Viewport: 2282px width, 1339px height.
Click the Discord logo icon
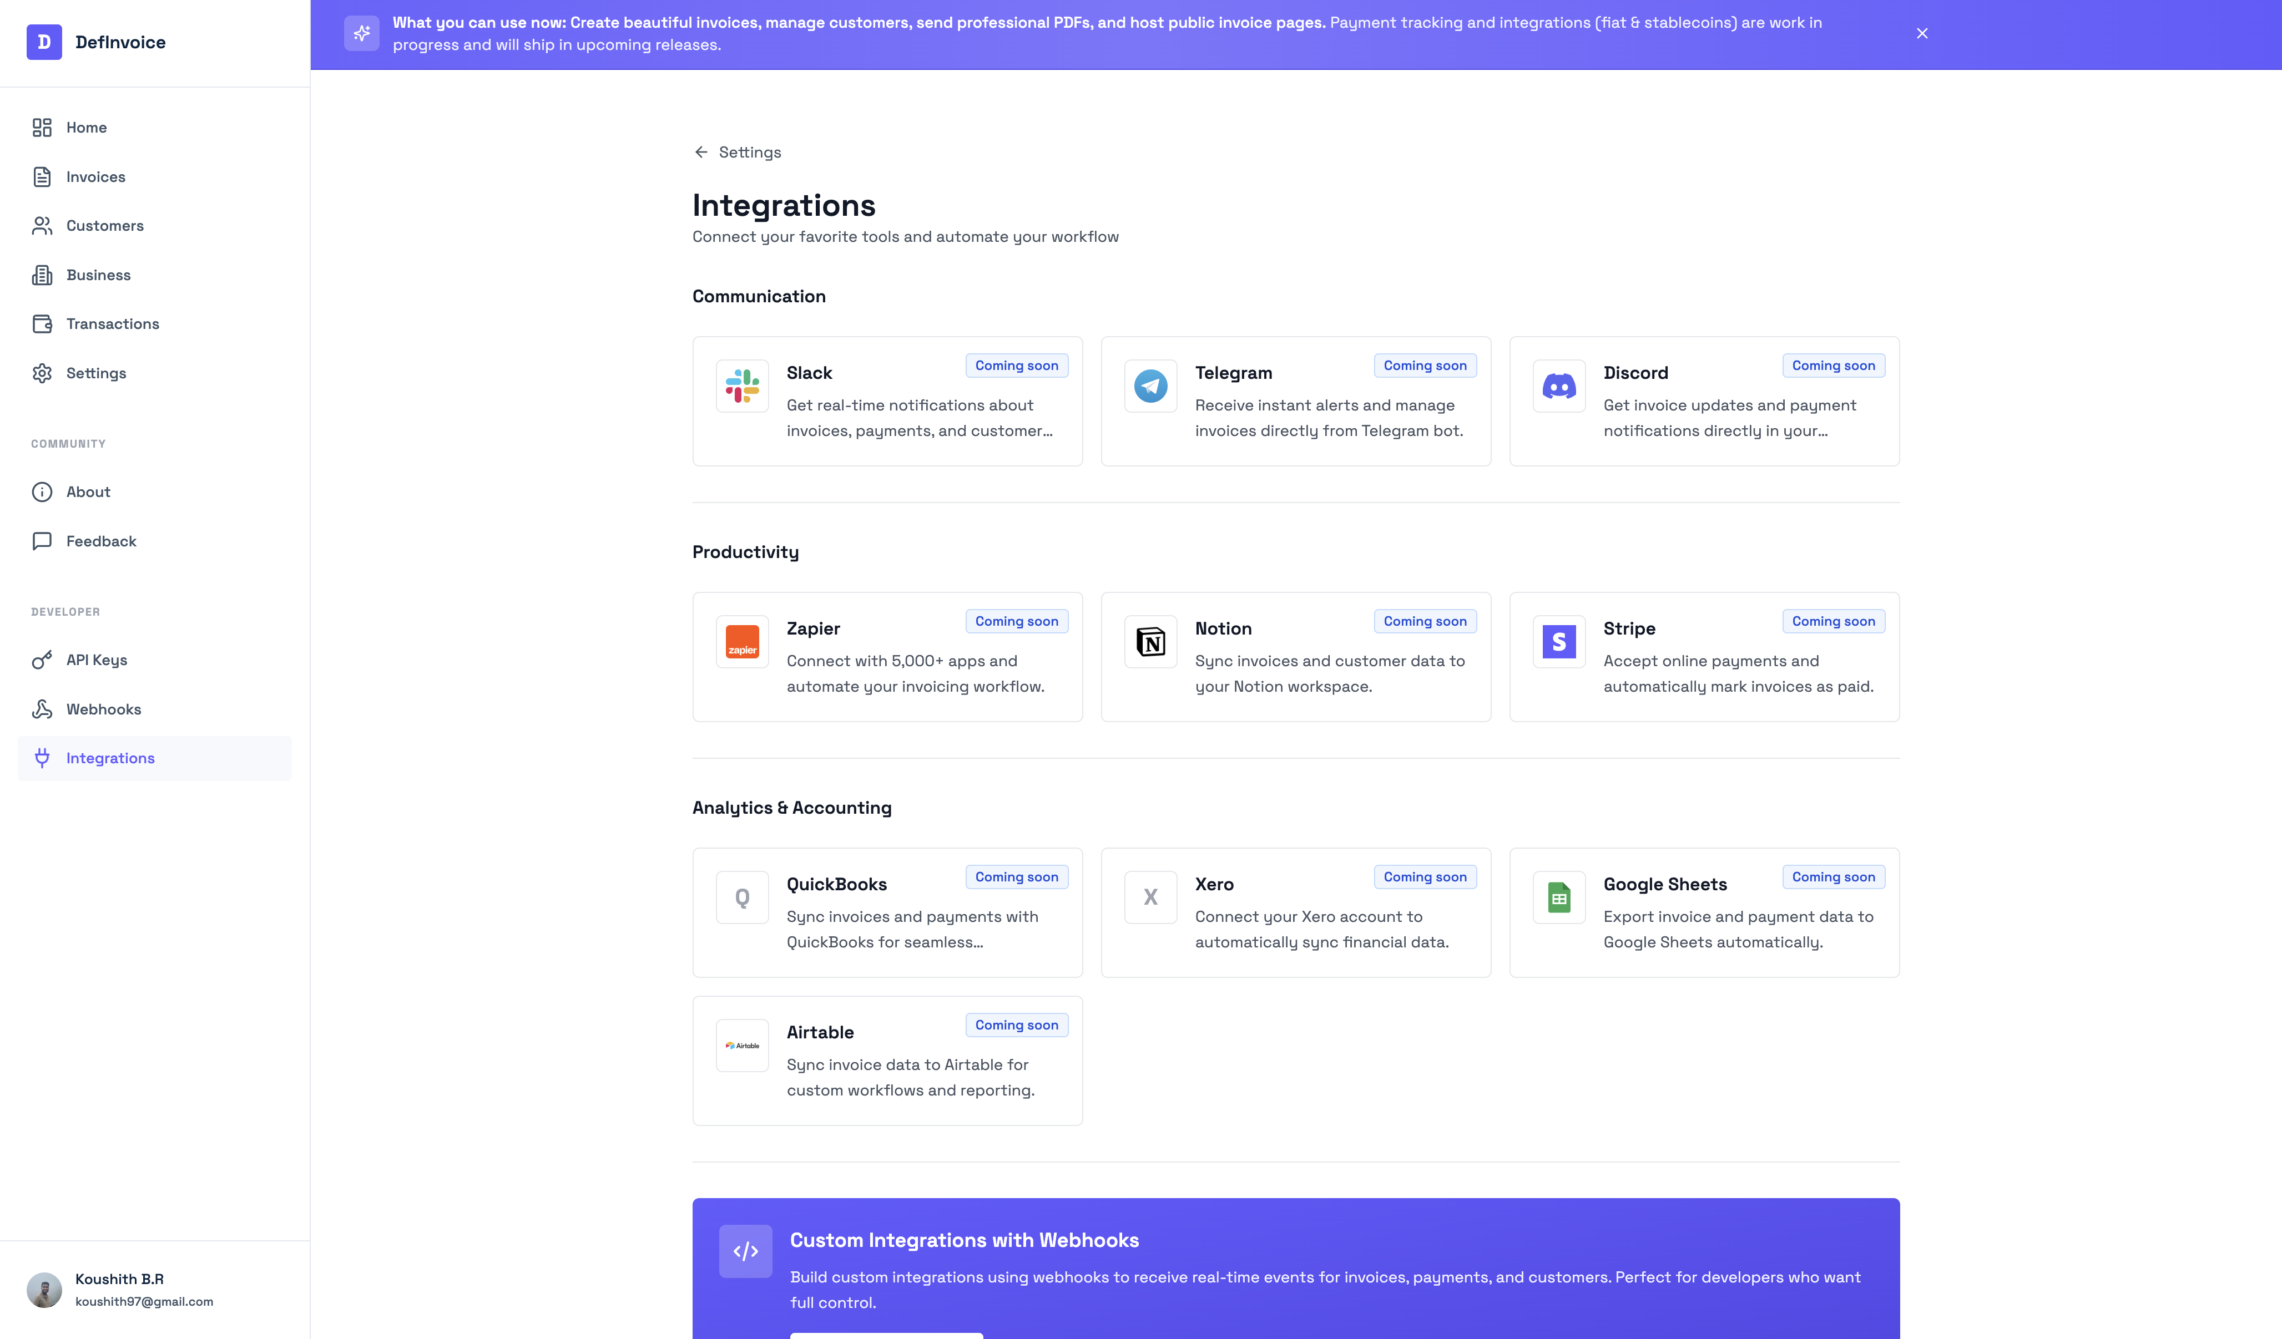point(1558,386)
